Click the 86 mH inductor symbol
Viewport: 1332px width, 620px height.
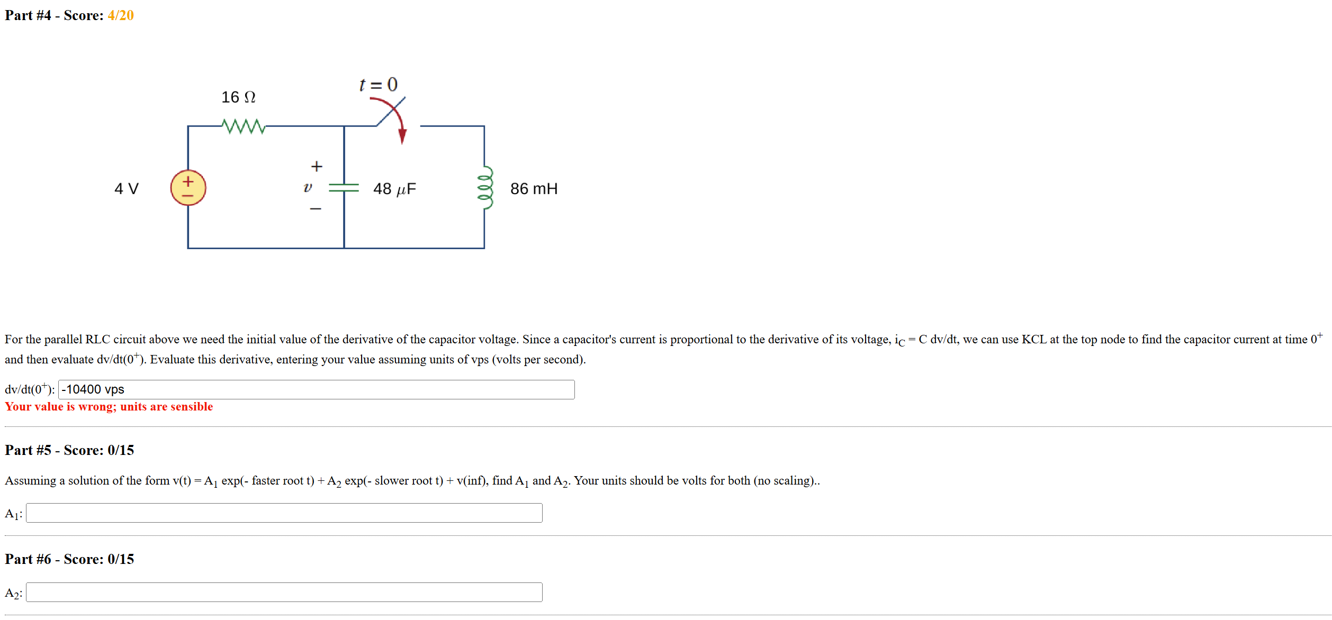485,186
